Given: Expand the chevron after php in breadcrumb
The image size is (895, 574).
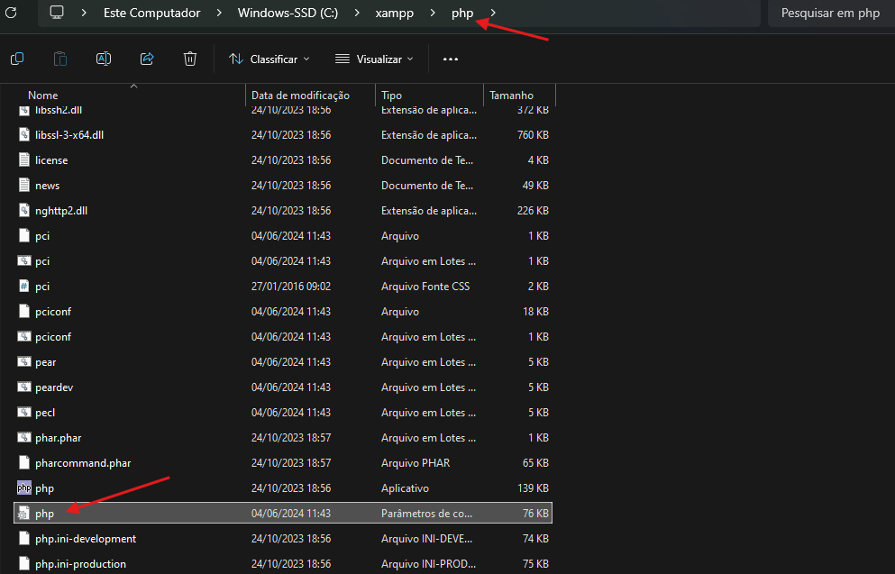Looking at the screenshot, I should click(493, 13).
